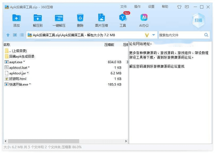Image resolution: width=215 pixels, height=153 pixels.
Task: Open the 图片压缩 image compression tool
Action: (102, 17)
